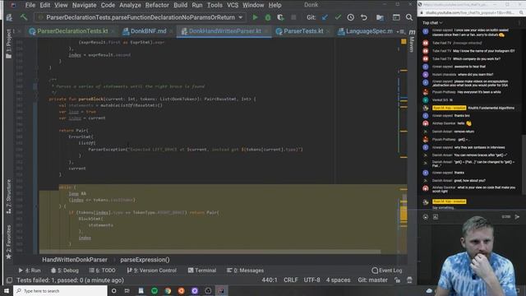Click the chat window address bar
Image resolution: width=526 pixels, height=296 pixels.
469,12
